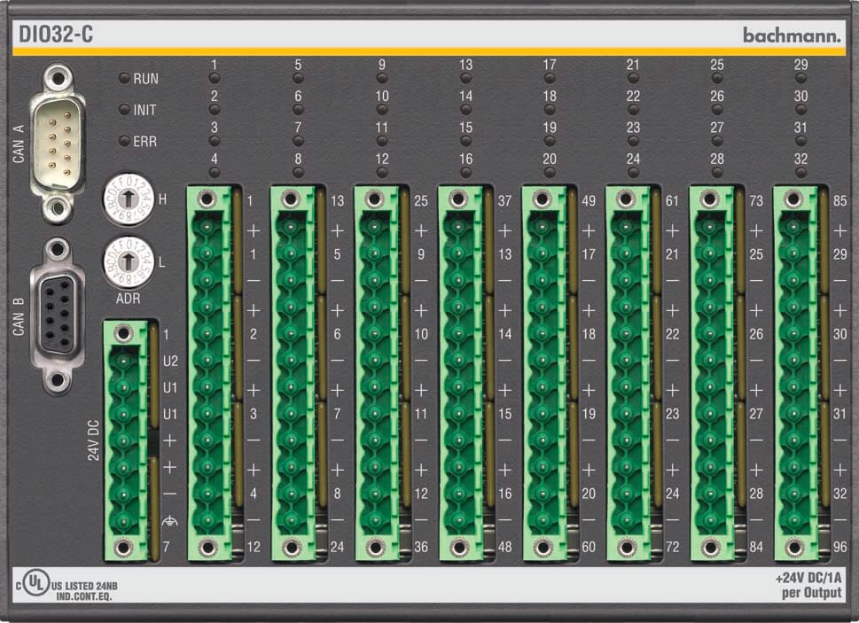Click the INIT status LED
859x623 pixels.
124,110
